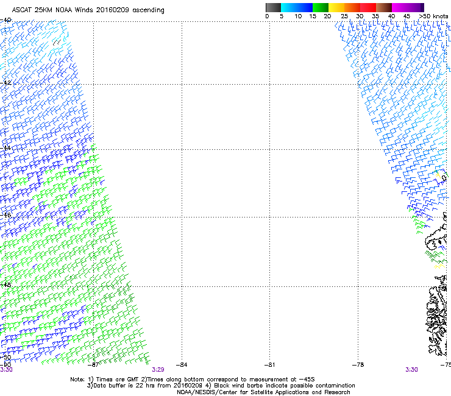The width and height of the screenshot is (451, 396).
Task: Click the '-78' longitude label
Action: coord(358,365)
